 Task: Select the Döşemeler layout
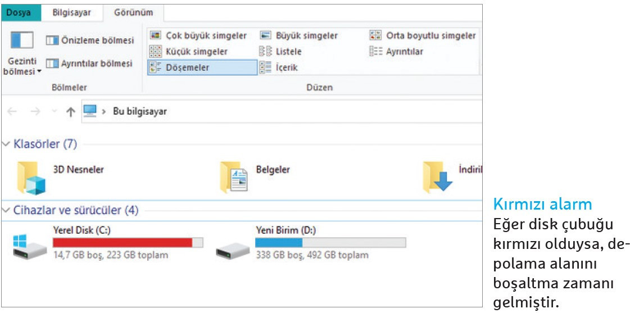click(202, 67)
